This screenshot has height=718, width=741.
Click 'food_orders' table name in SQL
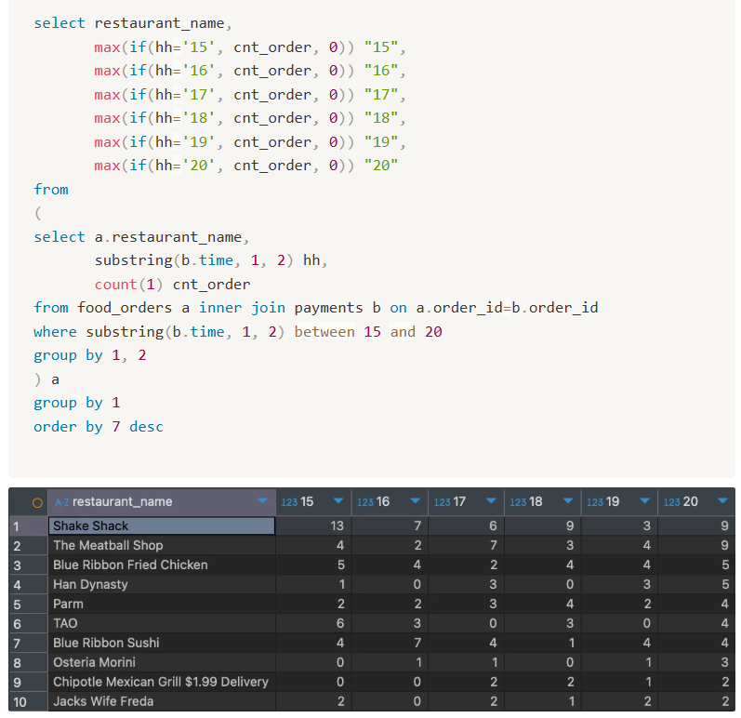point(125,308)
